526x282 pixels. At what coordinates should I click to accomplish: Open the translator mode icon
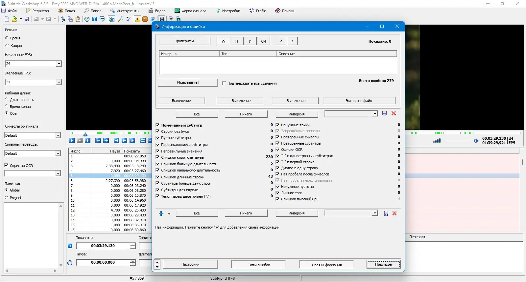click(x=112, y=19)
